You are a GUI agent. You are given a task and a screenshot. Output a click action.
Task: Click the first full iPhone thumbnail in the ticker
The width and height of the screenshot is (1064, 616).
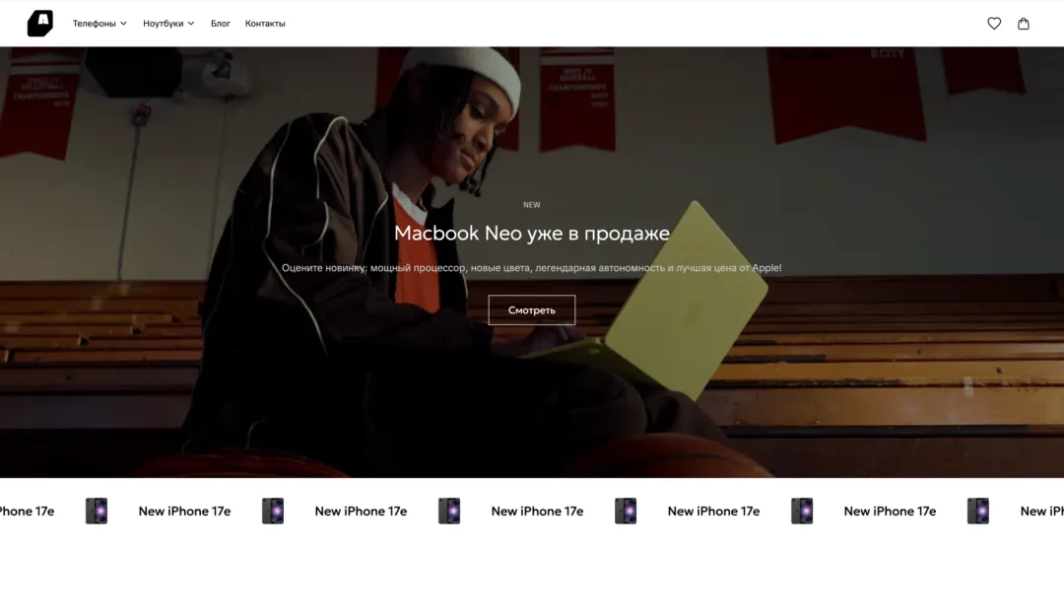pyautogui.click(x=97, y=511)
